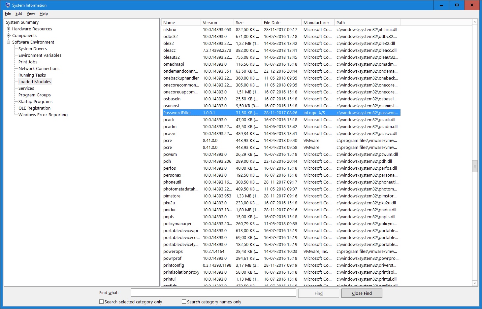The height and width of the screenshot is (309, 482).
Task: Click the System Information app icon in title bar
Action: 8,5
